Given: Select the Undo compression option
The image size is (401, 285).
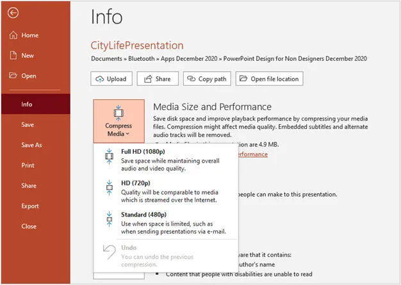Looking at the screenshot, I should click(166, 256).
